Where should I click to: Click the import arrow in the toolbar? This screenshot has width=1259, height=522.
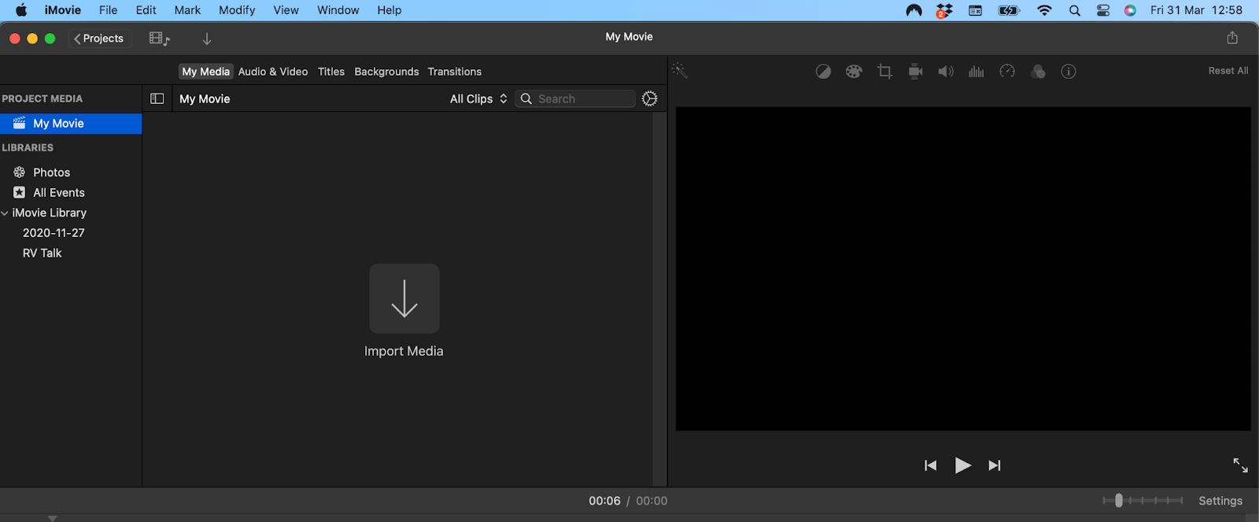coord(207,39)
